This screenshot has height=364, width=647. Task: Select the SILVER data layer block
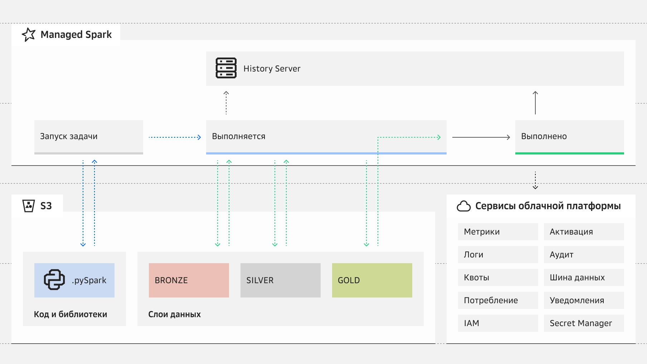[280, 280]
